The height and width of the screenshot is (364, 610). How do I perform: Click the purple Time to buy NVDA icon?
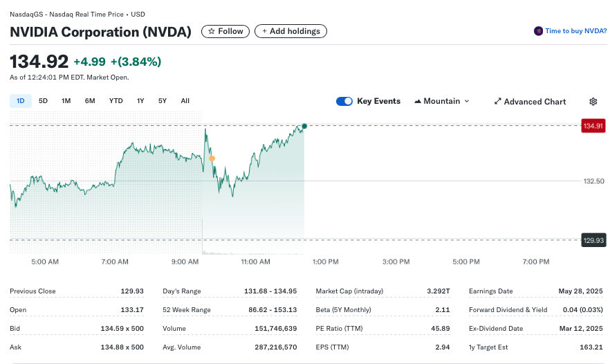click(538, 31)
